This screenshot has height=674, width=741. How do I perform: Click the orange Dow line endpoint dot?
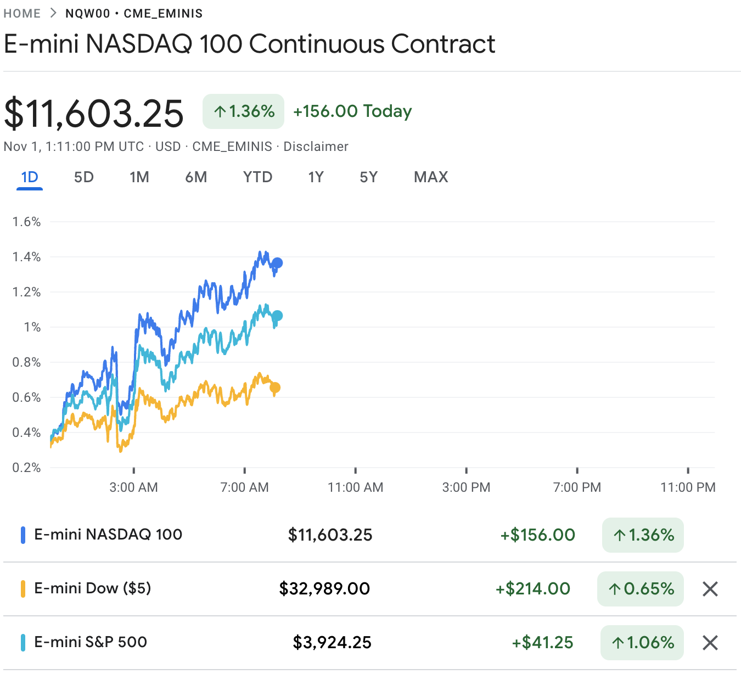tap(276, 387)
